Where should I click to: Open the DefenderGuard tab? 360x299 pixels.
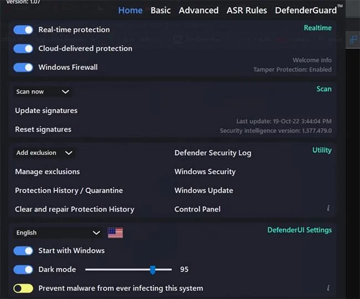click(x=308, y=9)
